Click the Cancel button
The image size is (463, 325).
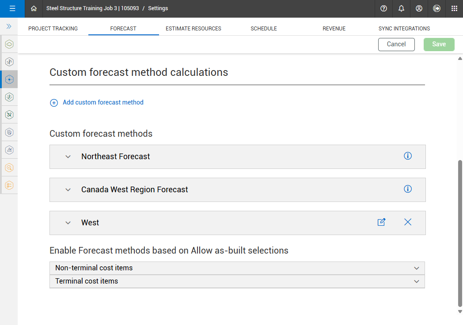click(x=396, y=44)
